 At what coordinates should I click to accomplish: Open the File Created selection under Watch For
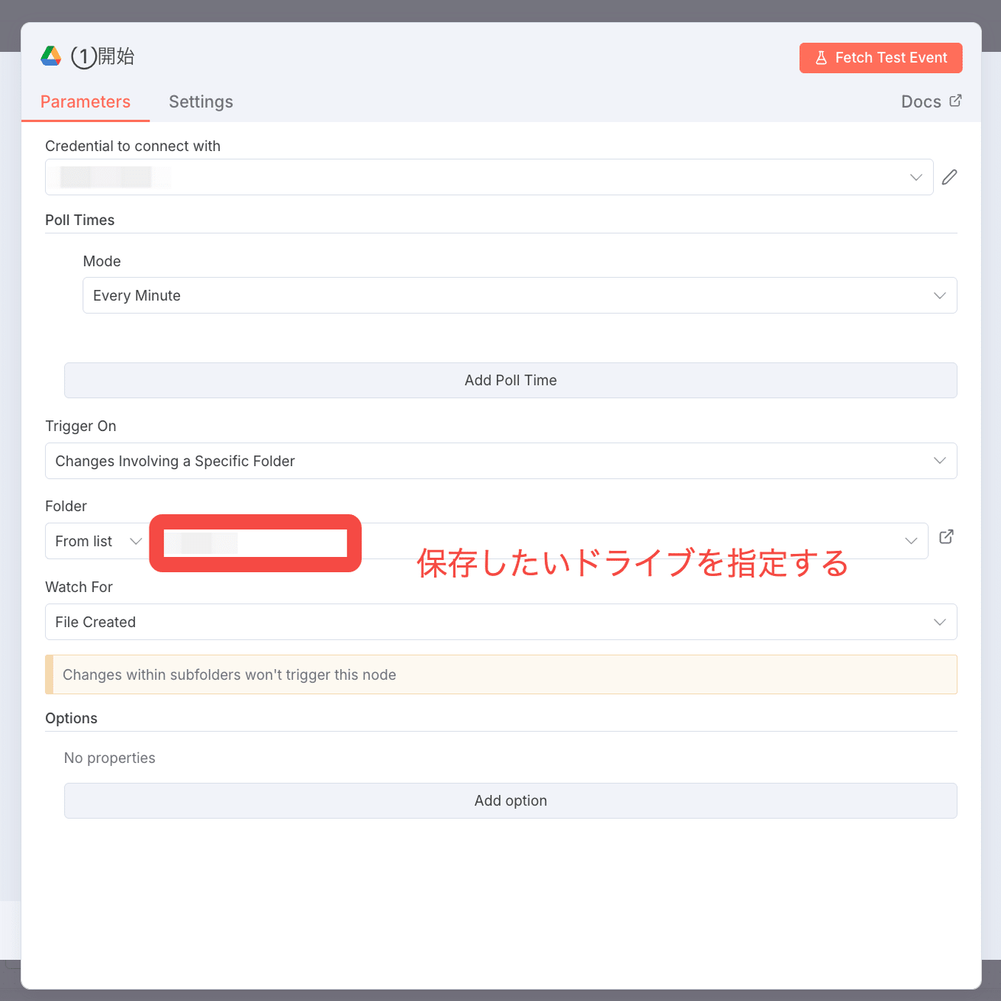click(x=500, y=622)
